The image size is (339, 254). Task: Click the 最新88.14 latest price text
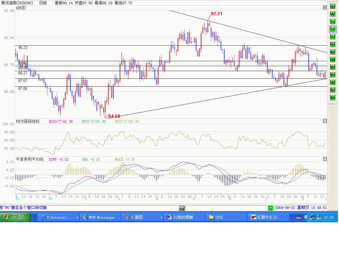pos(64,3)
